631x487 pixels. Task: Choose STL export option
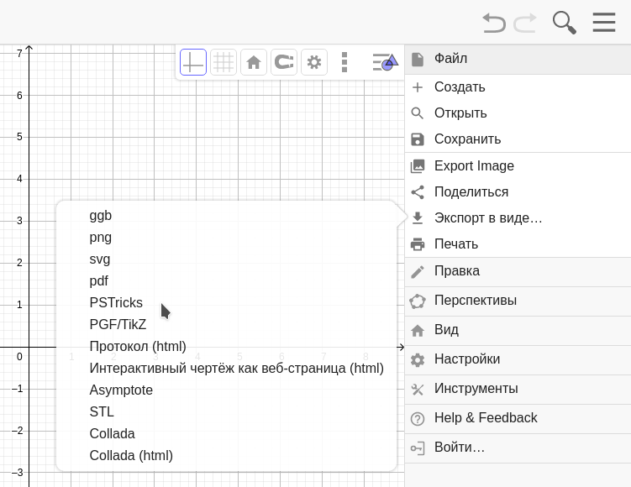226,411
